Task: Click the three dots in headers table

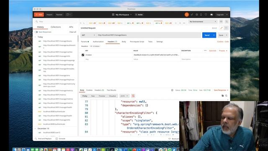Action: tap(205, 51)
